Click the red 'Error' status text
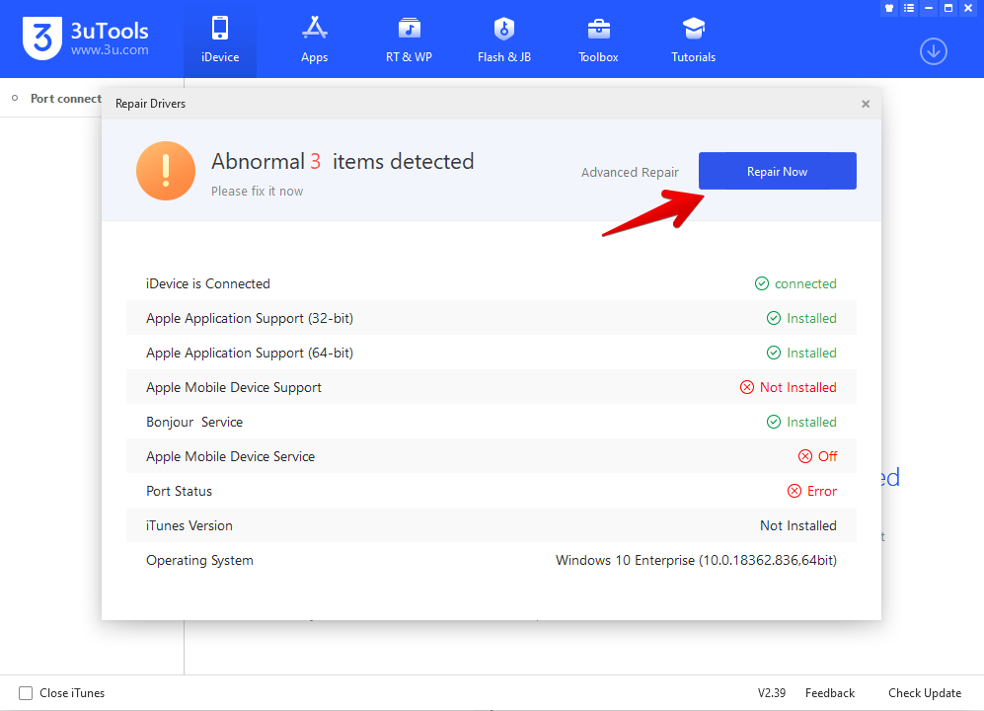The width and height of the screenshot is (984, 711). (x=822, y=491)
